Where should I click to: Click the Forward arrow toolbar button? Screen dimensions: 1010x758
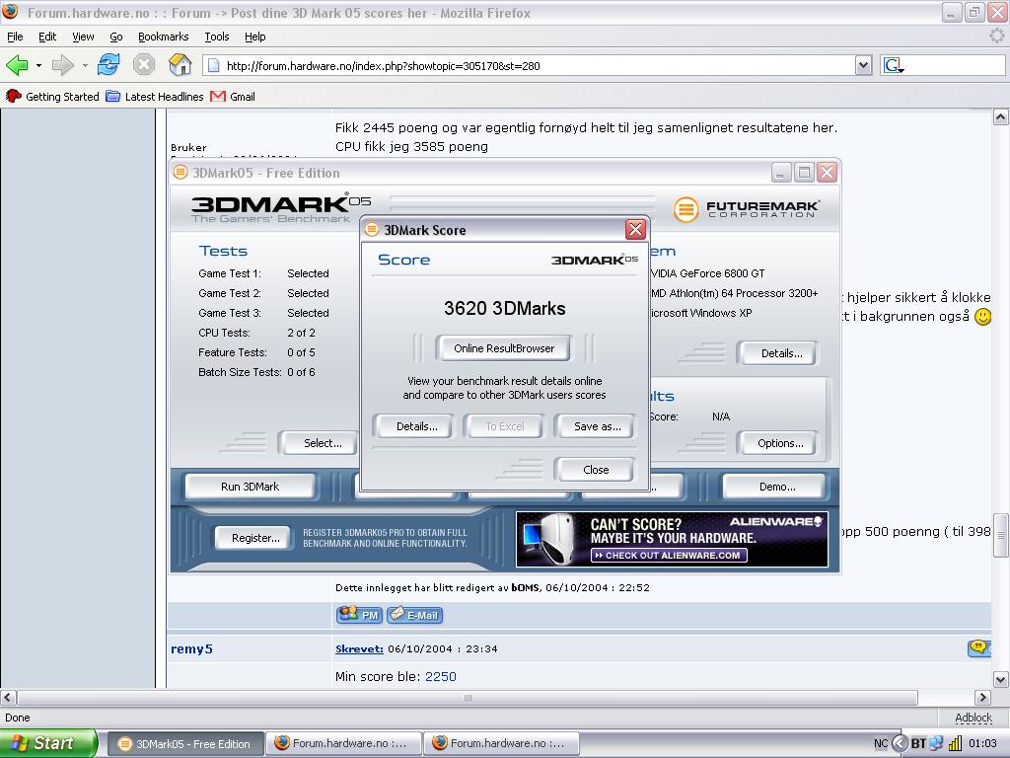62,65
